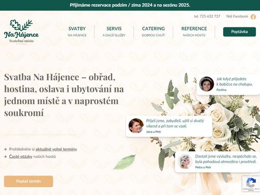260x195 pixels.
Task: Click quote 'Jak když přijedete k babičce'
Action: click(235, 82)
